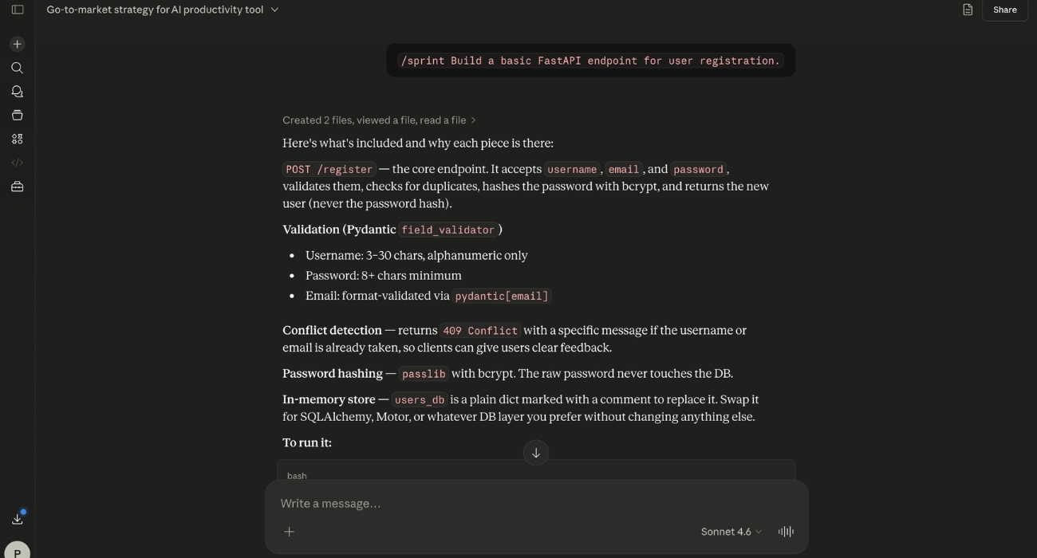
Task: Open the profile avatar P menu
Action: point(18,550)
